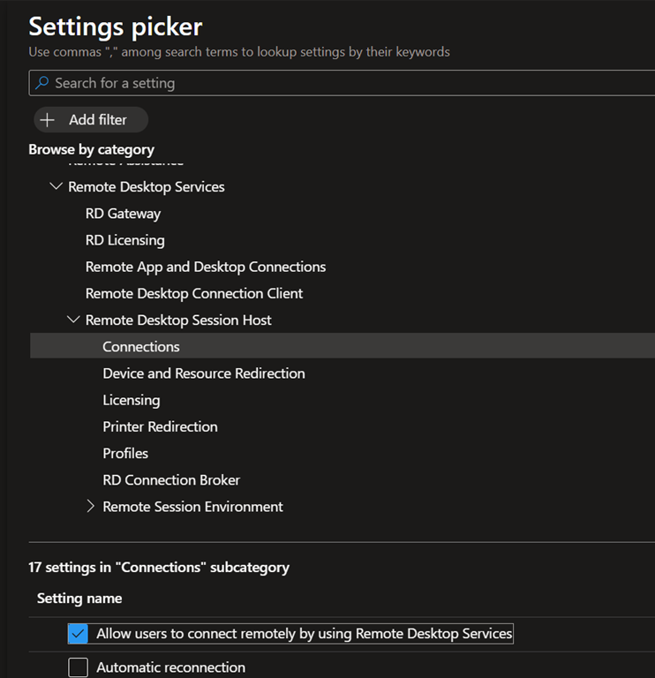The height and width of the screenshot is (678, 655).
Task: Select the Remote Session Environment label
Action: pos(192,507)
